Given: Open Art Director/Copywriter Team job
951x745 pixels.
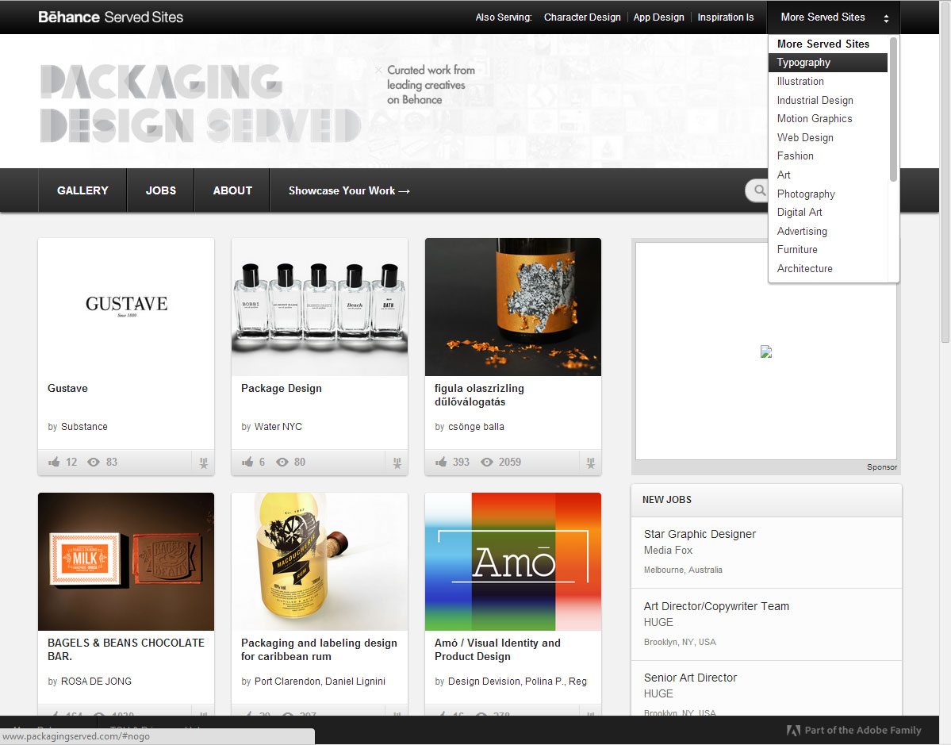Looking at the screenshot, I should coord(716,606).
